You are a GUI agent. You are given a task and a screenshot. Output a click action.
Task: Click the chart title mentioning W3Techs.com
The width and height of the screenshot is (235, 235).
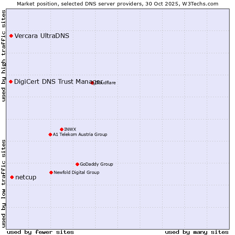pos(117,4)
